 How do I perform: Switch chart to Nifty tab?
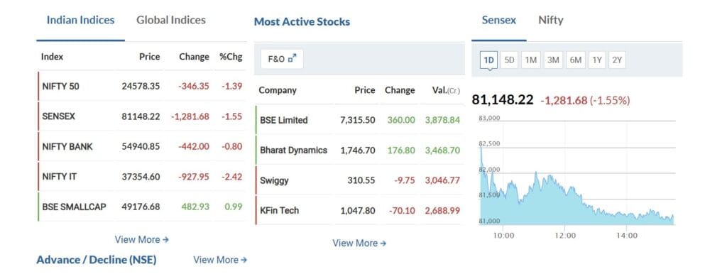coord(550,20)
